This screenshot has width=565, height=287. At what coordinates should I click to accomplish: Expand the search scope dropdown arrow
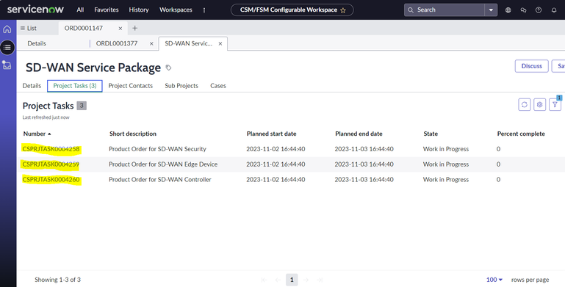click(491, 10)
